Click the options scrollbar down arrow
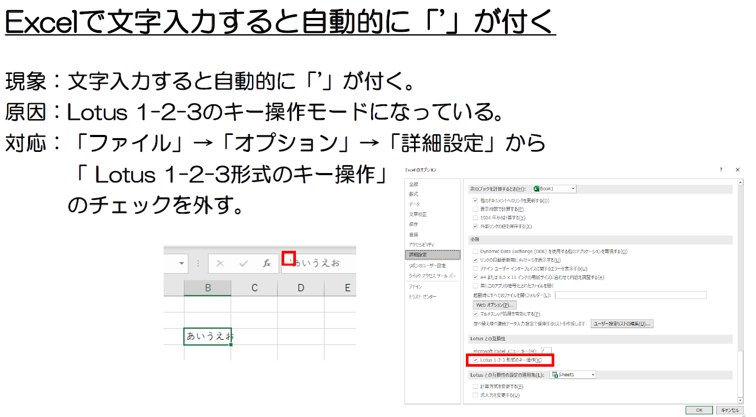Viewport: 756px width, 417px height. (740, 402)
